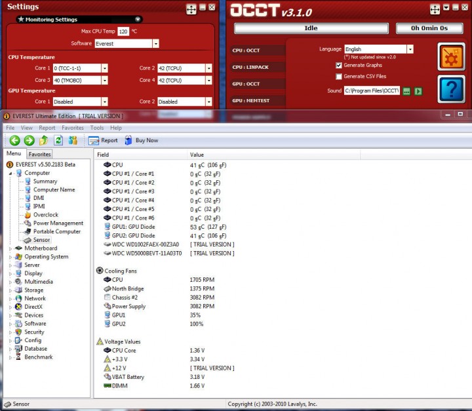Viewport: 472px width, 411px height.
Task: Open the Report toolbar button in EVEREST
Action: [103, 140]
